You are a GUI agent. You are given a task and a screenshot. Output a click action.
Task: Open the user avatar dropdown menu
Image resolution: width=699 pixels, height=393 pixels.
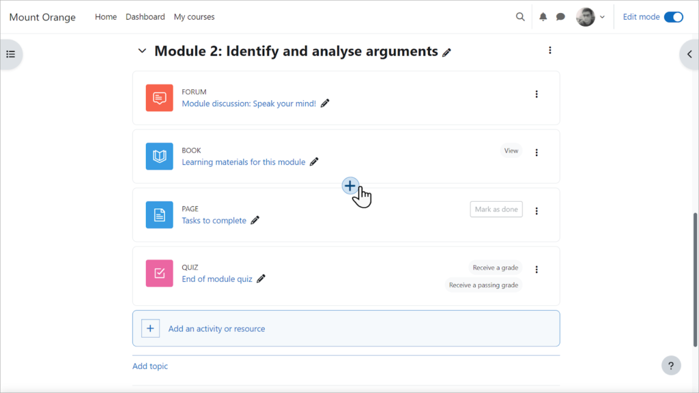(590, 17)
